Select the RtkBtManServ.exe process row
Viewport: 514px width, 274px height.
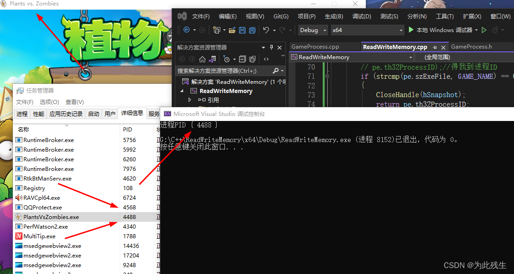coord(87,178)
